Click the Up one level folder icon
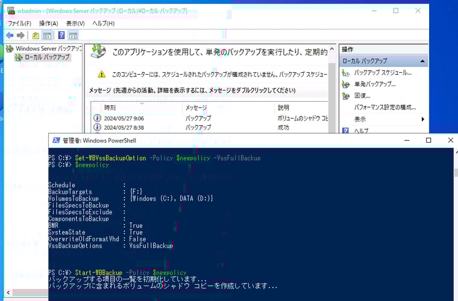The width and height of the screenshot is (458, 301). pyautogui.click(x=36, y=36)
